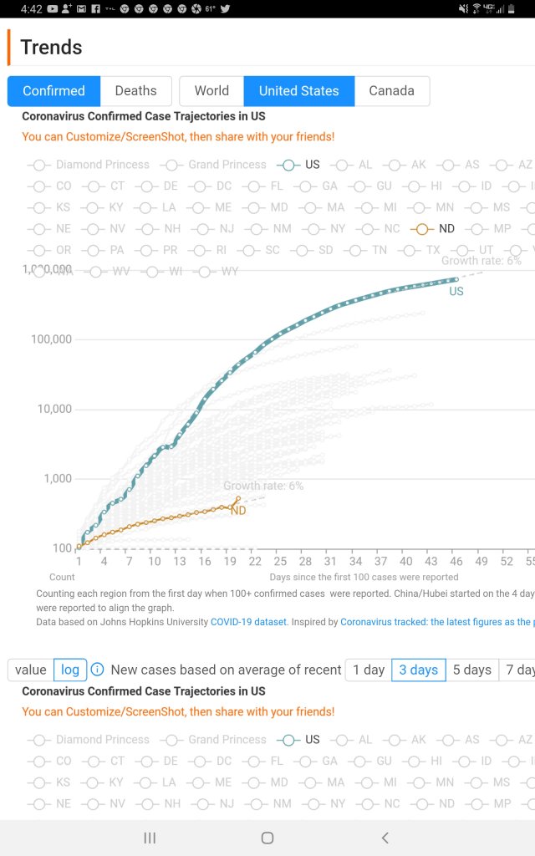Switch the chart scale to value
535x856 pixels.
(x=31, y=670)
